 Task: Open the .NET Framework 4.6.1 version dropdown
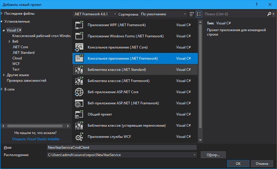pyautogui.click(x=95, y=14)
